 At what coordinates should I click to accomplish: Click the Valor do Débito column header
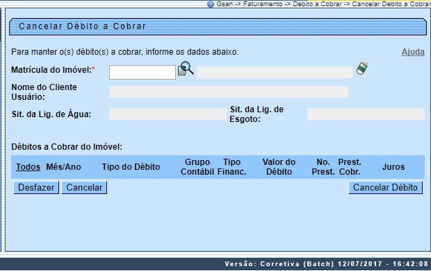tap(279, 166)
